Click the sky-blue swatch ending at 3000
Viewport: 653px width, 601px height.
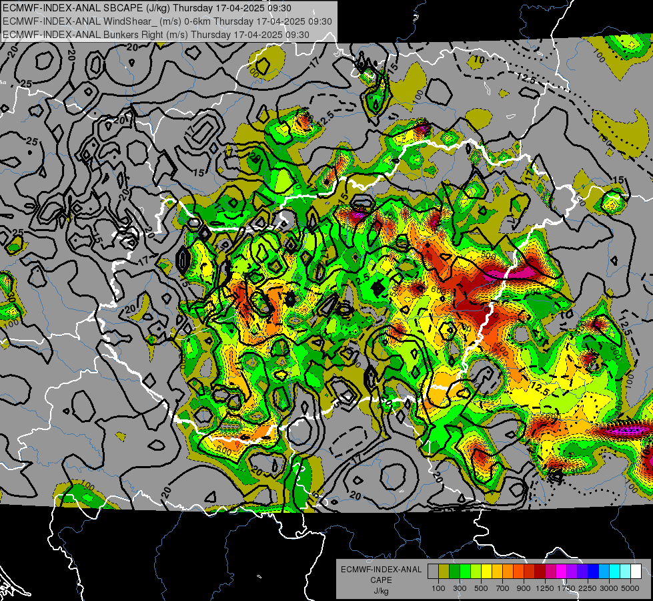tap(604, 571)
